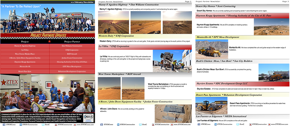
Task: Click the red star between Project and Project Partner headers
Action: coord(49,41)
